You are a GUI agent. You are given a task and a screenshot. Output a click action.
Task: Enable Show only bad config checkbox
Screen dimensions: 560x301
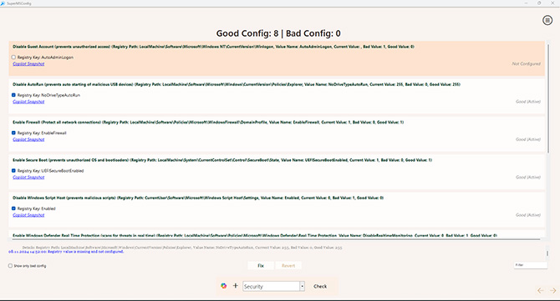point(10,266)
